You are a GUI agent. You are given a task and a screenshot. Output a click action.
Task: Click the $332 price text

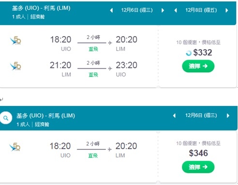[x=203, y=53]
